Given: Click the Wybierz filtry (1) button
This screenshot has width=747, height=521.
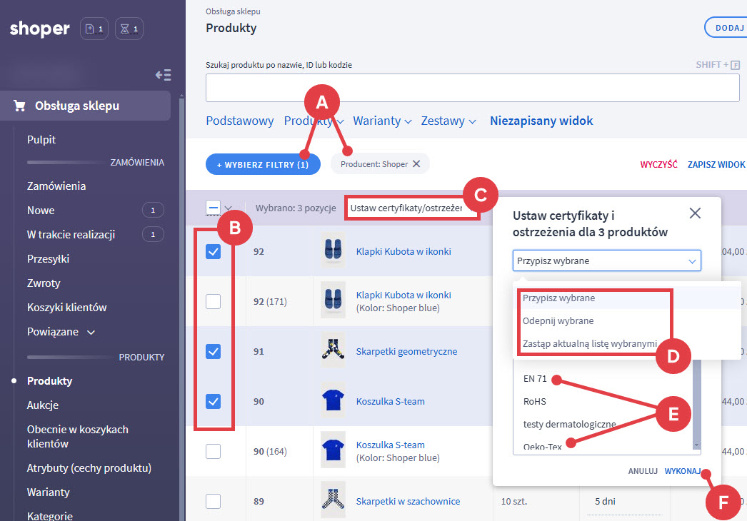Looking at the screenshot, I should (x=263, y=164).
